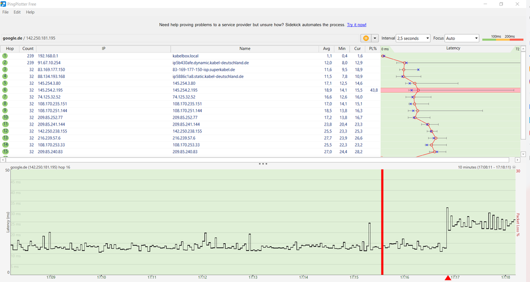The height and width of the screenshot is (282, 530).
Task: Open the Help menu
Action: [x=30, y=12]
